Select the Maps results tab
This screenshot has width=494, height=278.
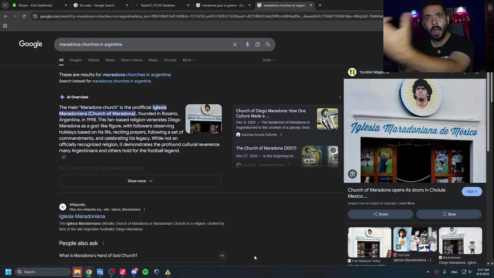153,60
